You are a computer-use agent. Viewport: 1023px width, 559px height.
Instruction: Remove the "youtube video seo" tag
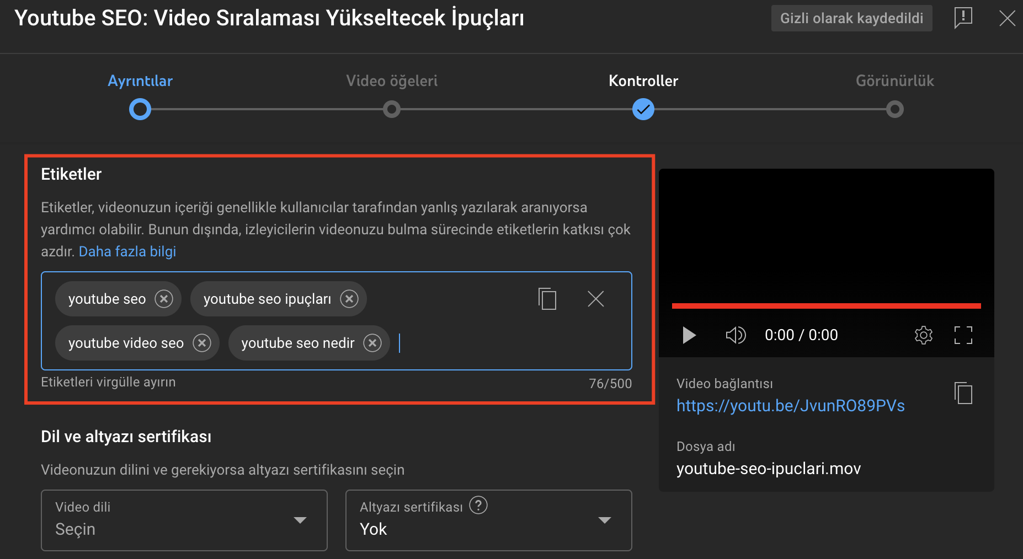pos(202,343)
